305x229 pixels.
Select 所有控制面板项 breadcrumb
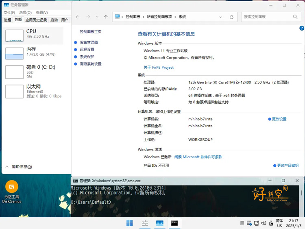click(159, 17)
